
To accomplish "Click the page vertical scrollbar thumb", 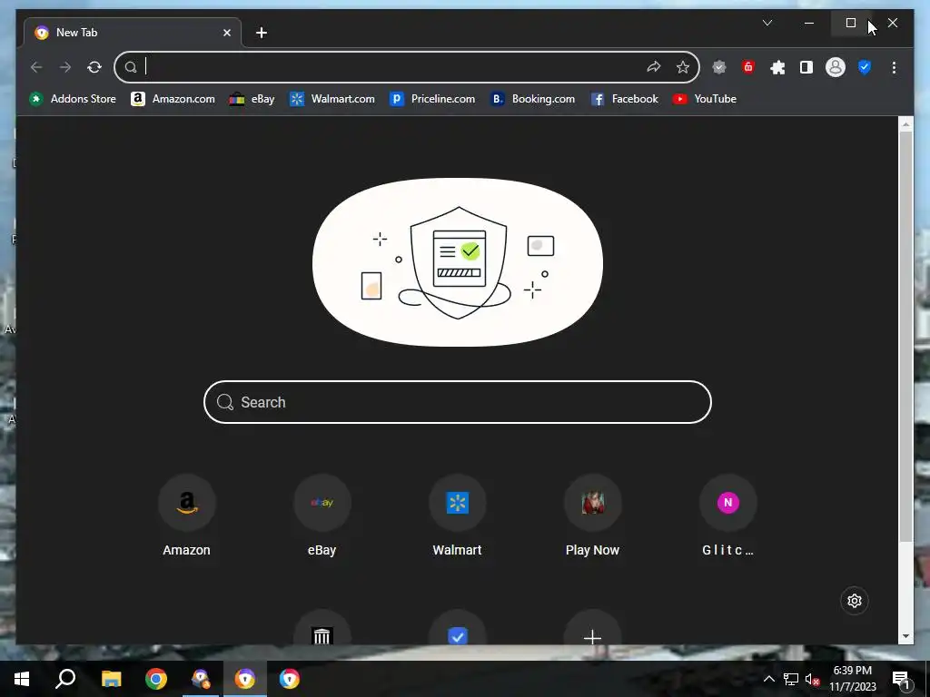I will (905, 336).
